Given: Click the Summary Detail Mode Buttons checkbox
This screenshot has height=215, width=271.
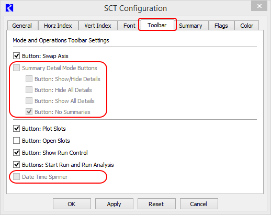Looking at the screenshot, I should [x=16, y=68].
